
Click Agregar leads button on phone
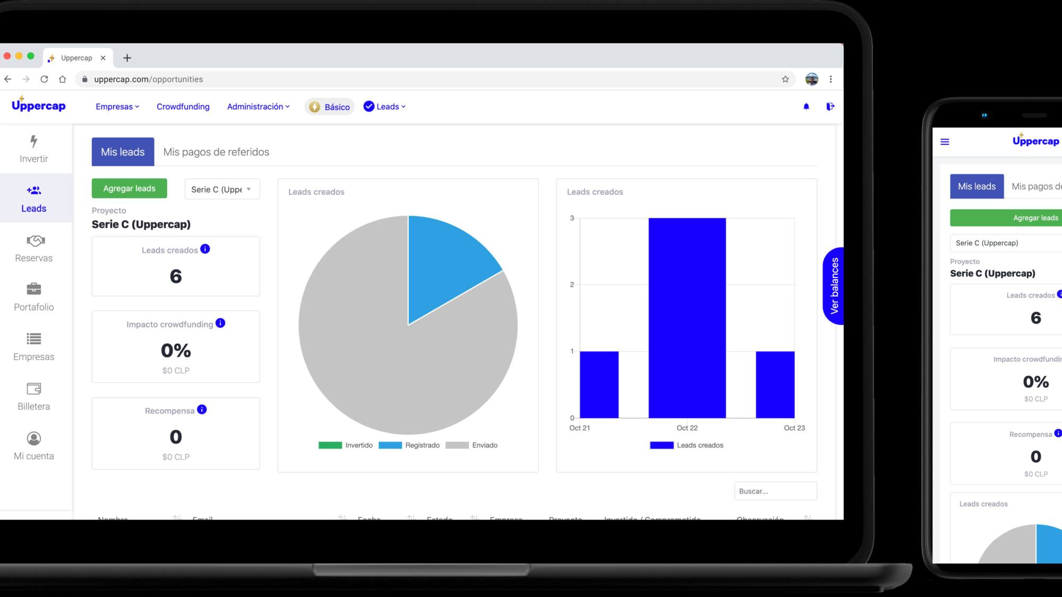coord(1006,218)
